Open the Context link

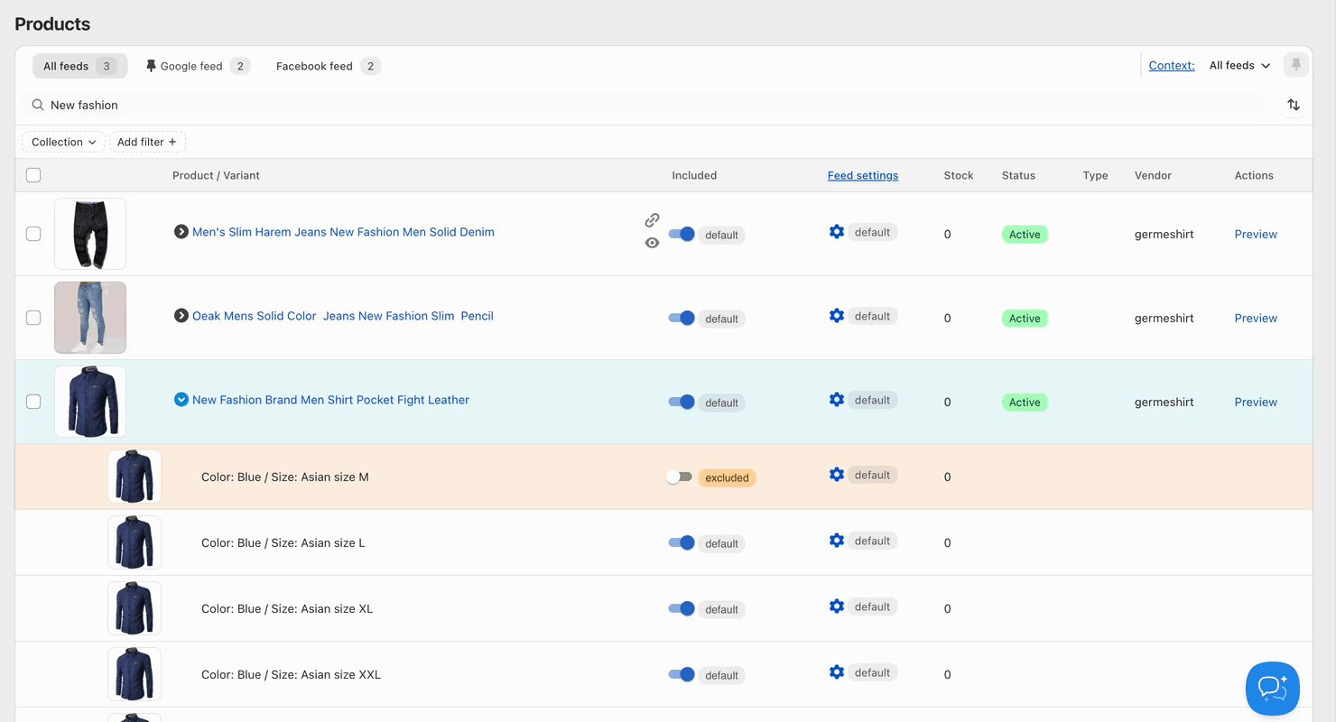point(1172,65)
